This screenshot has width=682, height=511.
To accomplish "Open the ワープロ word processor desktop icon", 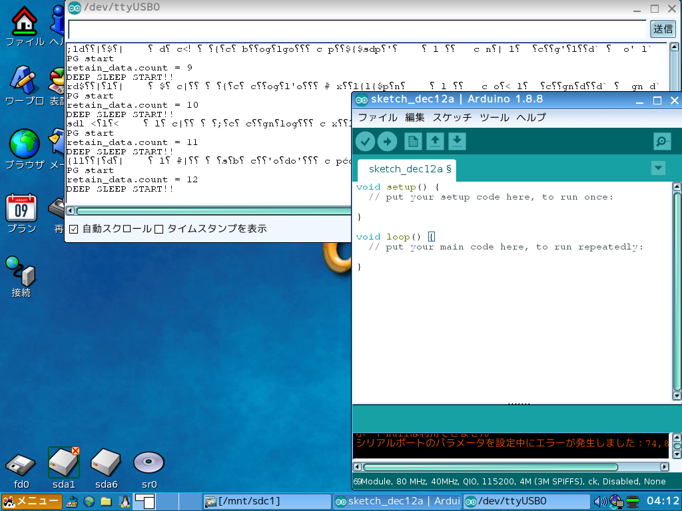I will coord(25,86).
